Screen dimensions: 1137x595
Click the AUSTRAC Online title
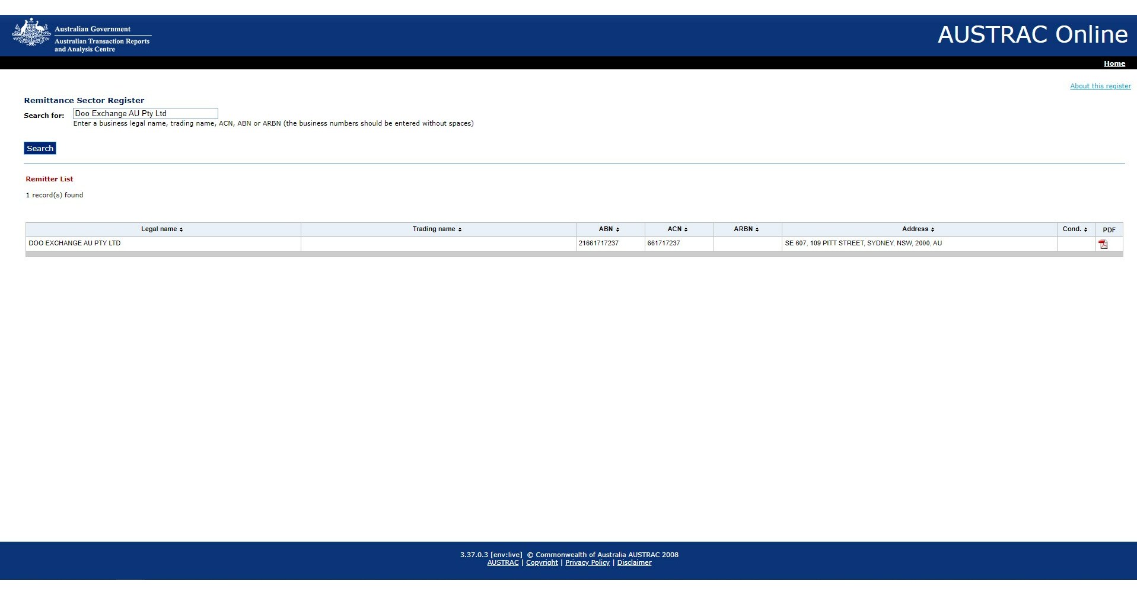tap(1033, 34)
